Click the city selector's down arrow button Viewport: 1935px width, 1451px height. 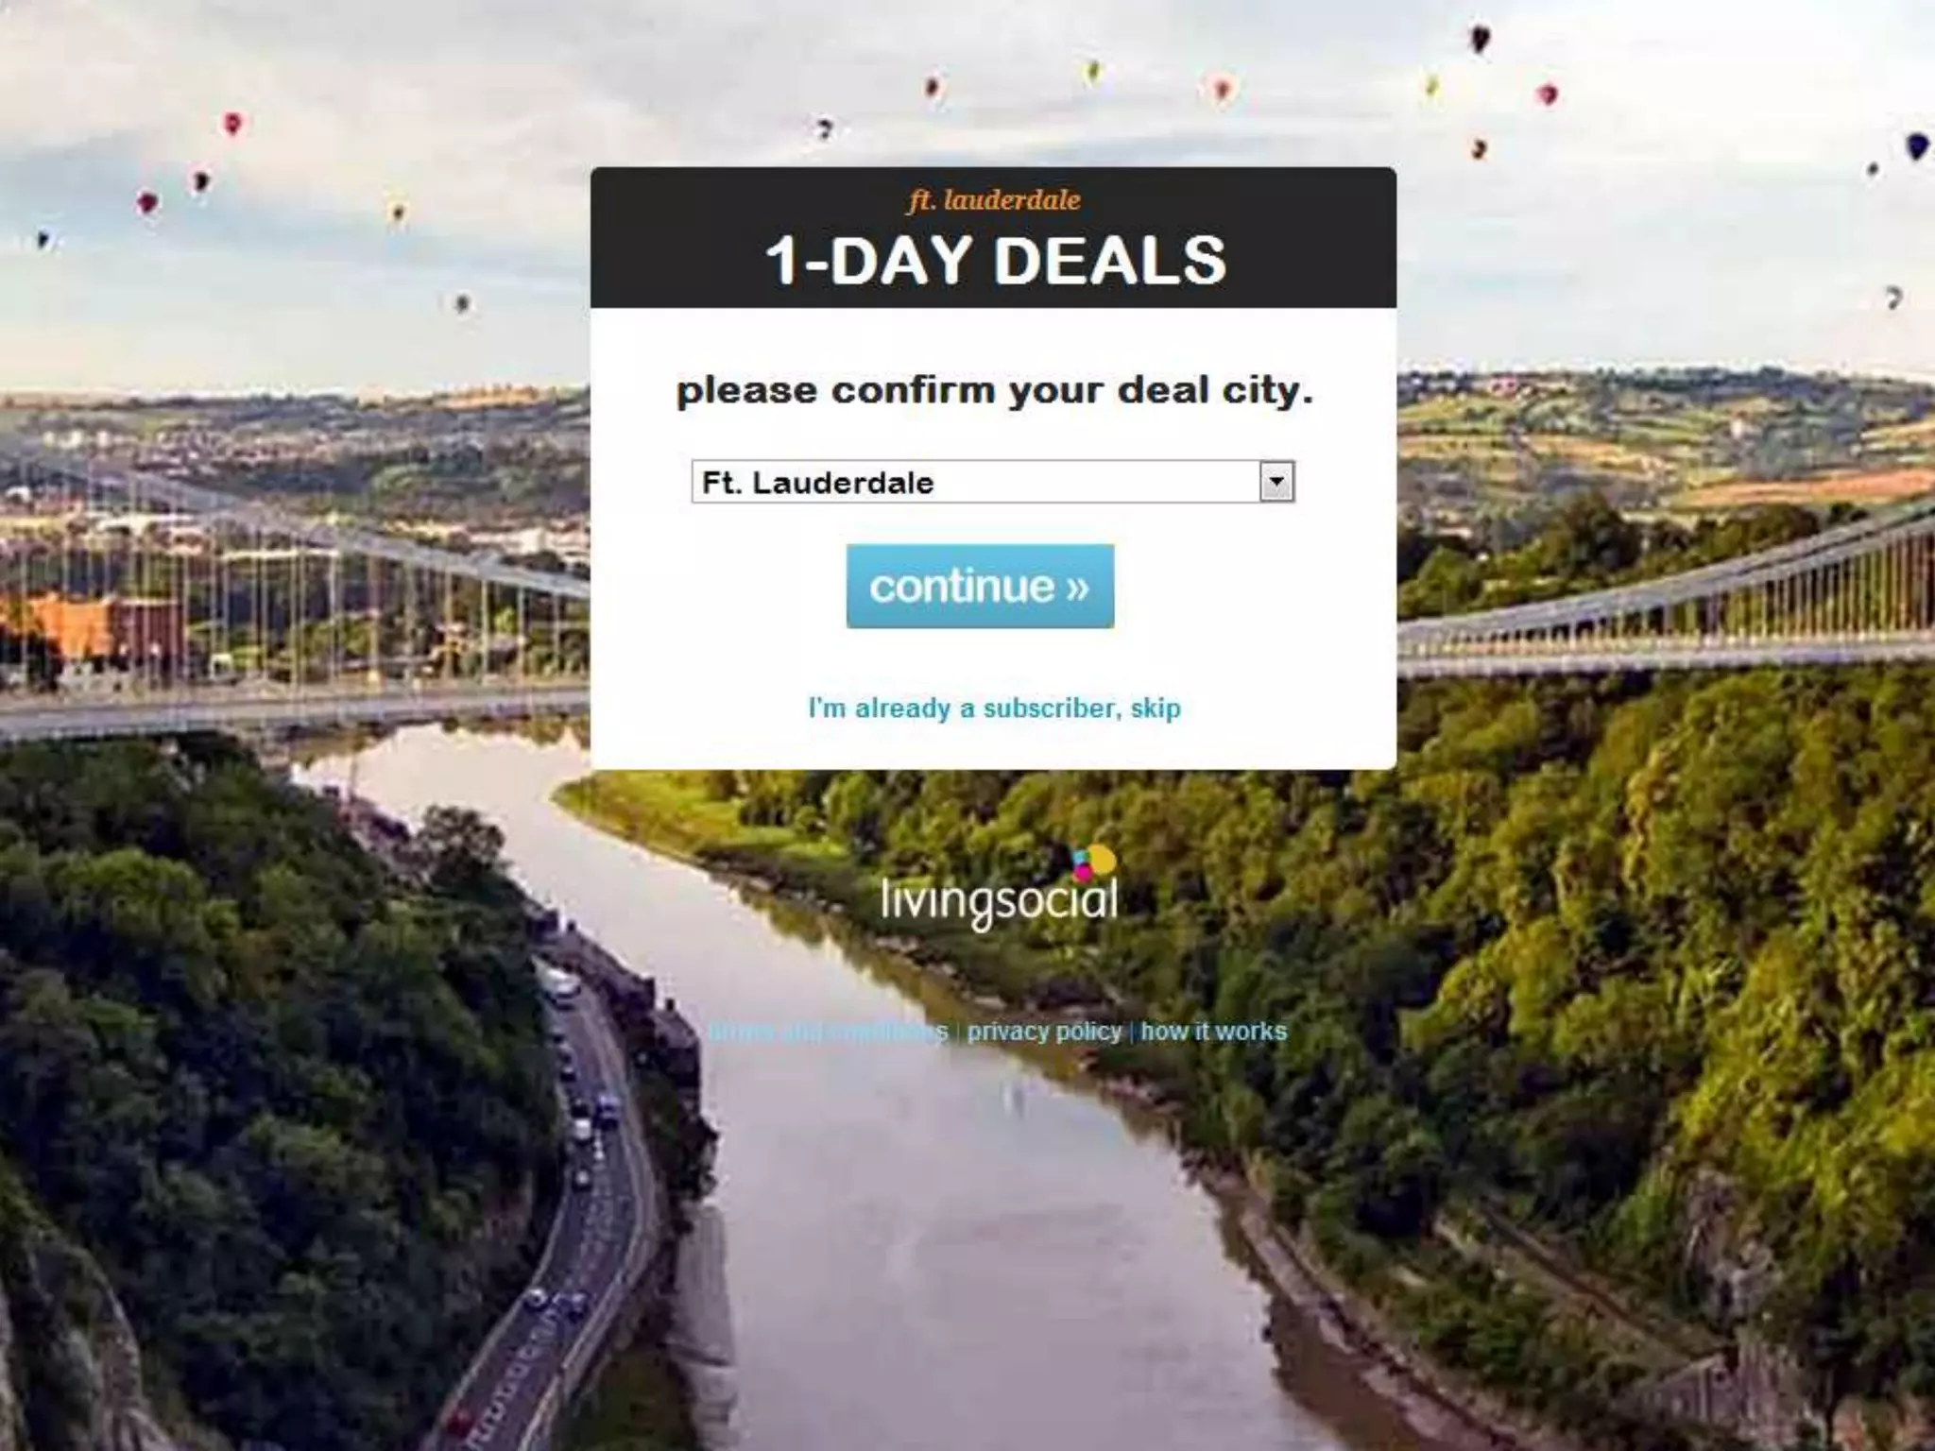click(x=1276, y=482)
